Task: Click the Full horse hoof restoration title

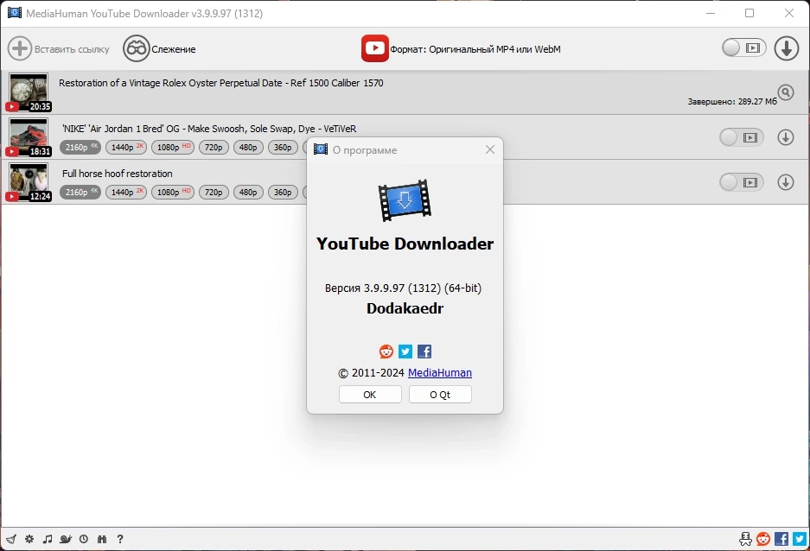Action: [x=118, y=174]
